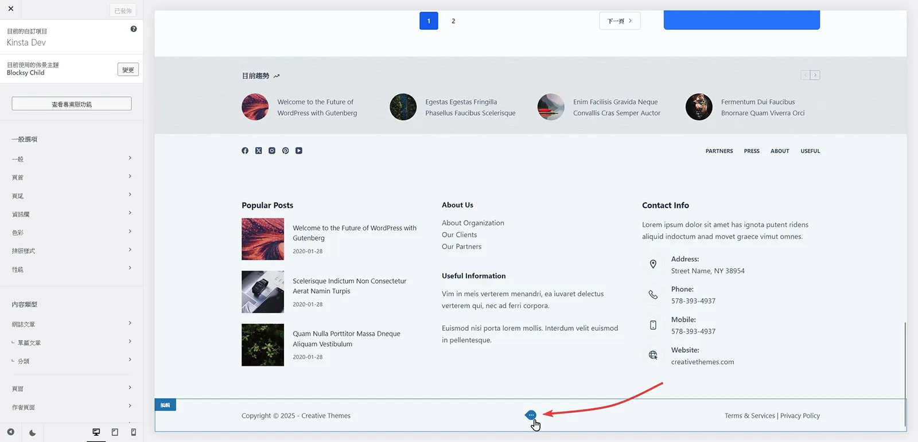Open the 作者頁面 author page section

pos(72,406)
